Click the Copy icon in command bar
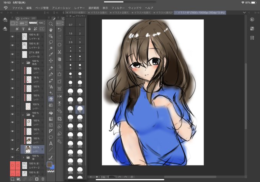 [59, 59]
